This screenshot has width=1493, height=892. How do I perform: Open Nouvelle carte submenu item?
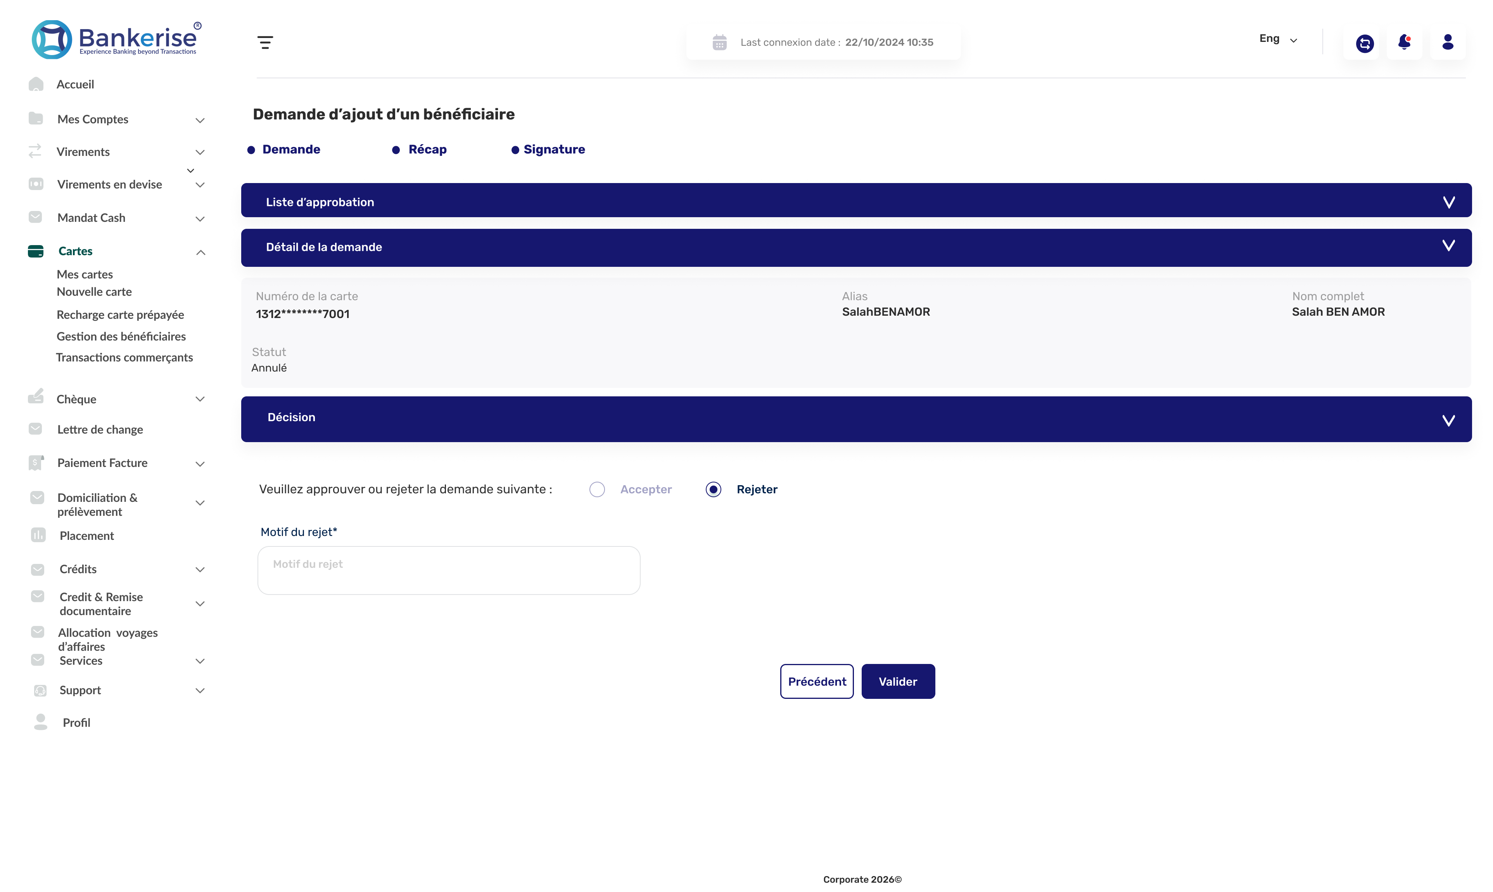(94, 292)
